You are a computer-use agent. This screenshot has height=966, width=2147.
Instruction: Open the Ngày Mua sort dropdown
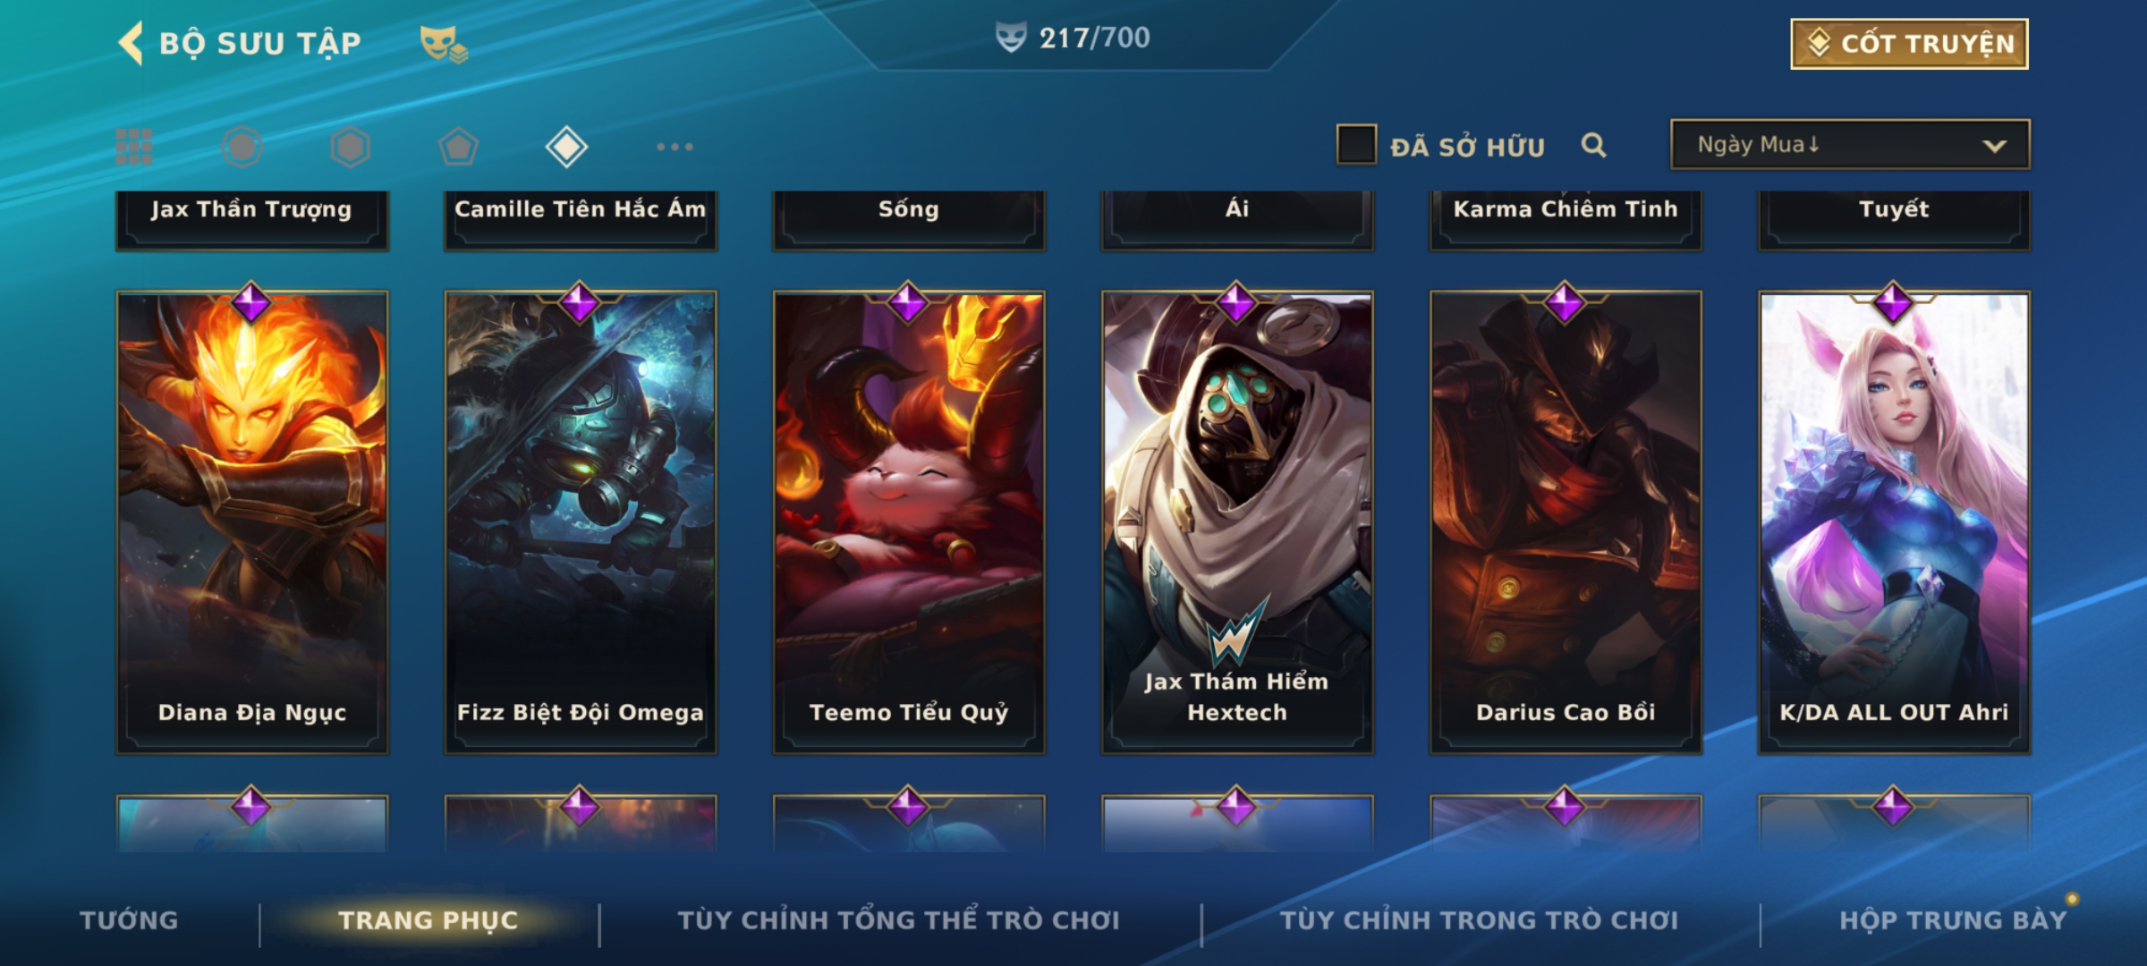[1850, 145]
